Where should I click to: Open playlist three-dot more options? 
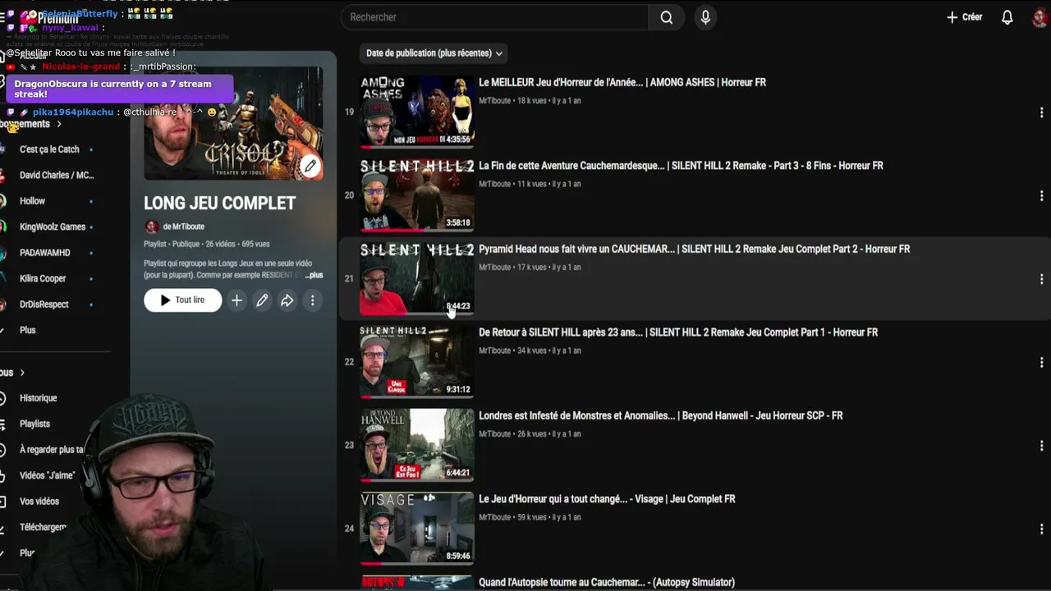[x=313, y=300]
